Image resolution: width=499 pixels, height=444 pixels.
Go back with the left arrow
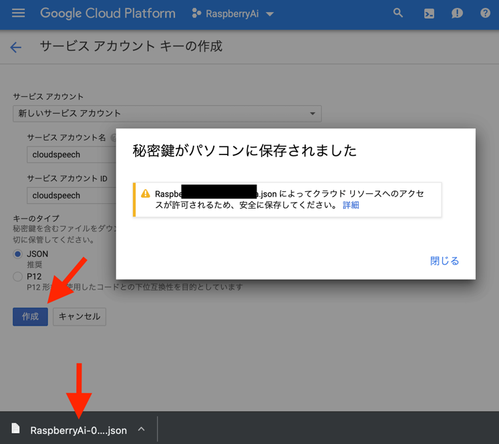[15, 47]
